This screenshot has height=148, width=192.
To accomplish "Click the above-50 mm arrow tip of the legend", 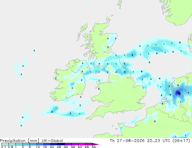I will 96,144.
